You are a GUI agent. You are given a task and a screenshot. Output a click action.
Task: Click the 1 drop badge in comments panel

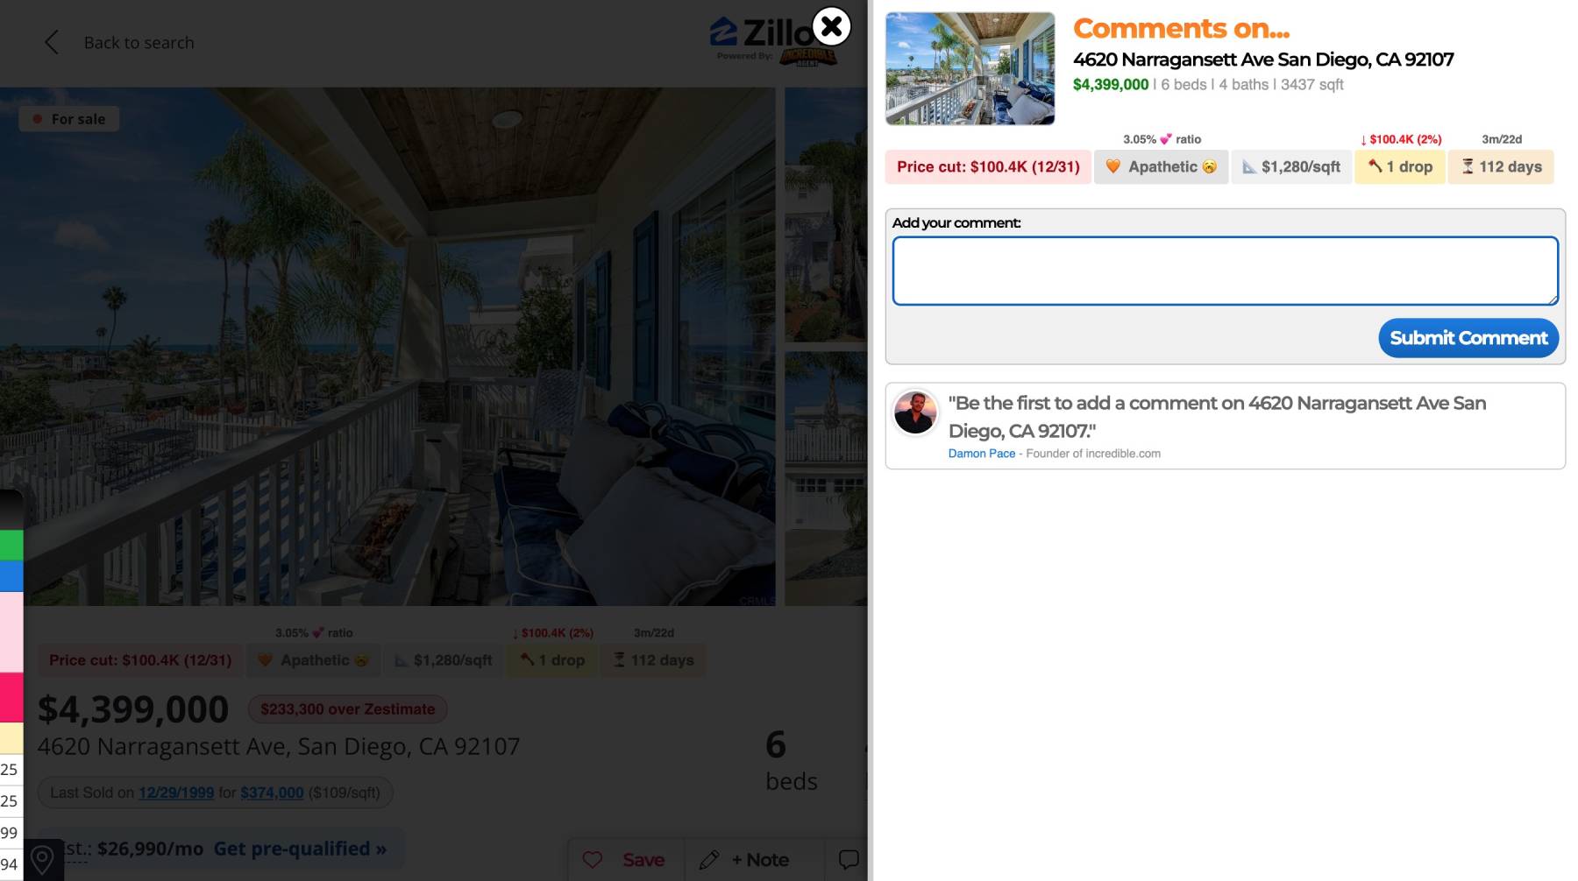[1399, 166]
